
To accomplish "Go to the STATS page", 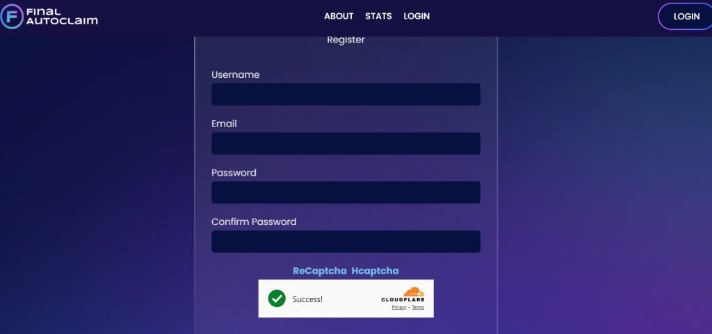I will pos(378,16).
